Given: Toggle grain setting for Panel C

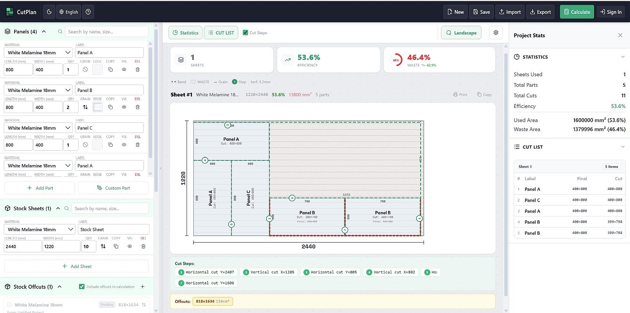Looking at the screenshot, I should (x=85, y=145).
